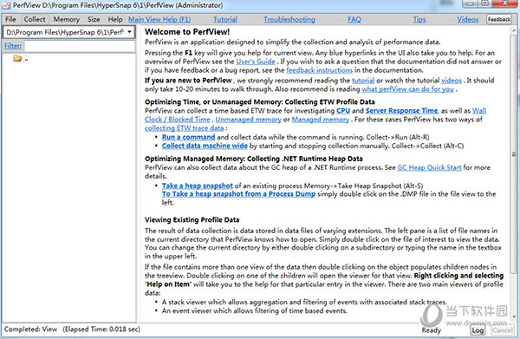Click the PerfView app icon in title bar

tap(6, 5)
